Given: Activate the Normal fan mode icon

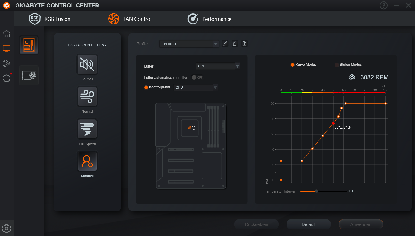Looking at the screenshot, I should pos(87,96).
